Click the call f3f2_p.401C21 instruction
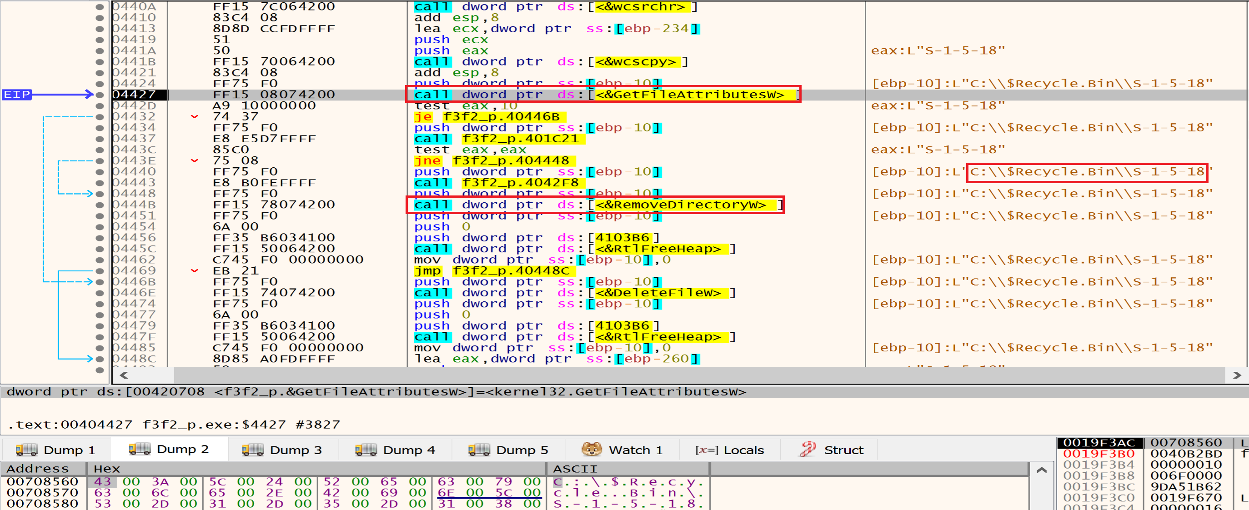 (499, 139)
